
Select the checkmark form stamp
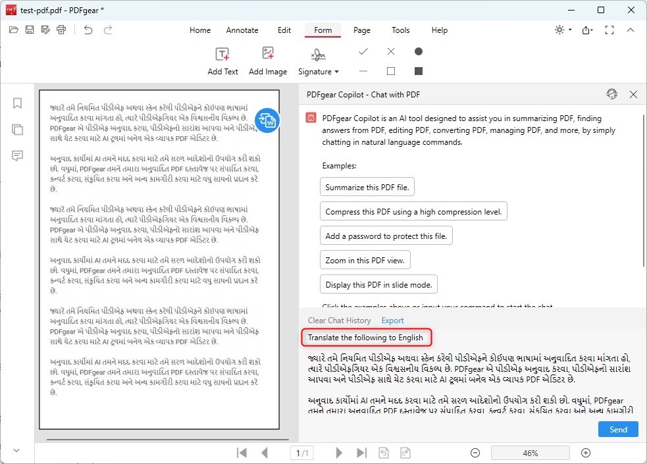(x=363, y=50)
